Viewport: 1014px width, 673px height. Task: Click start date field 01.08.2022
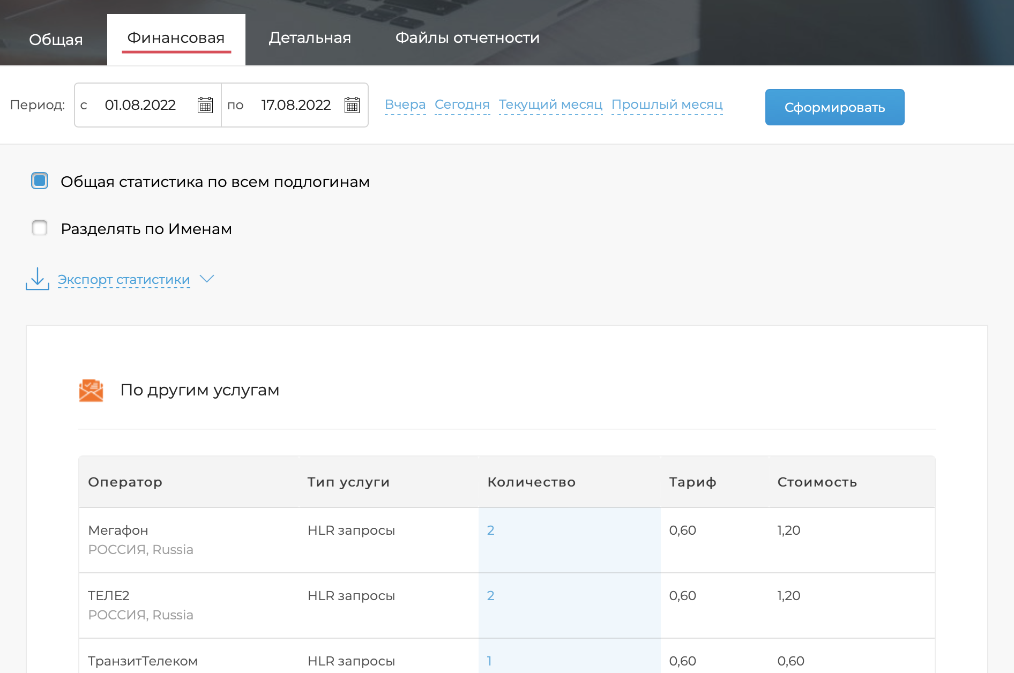[140, 105]
